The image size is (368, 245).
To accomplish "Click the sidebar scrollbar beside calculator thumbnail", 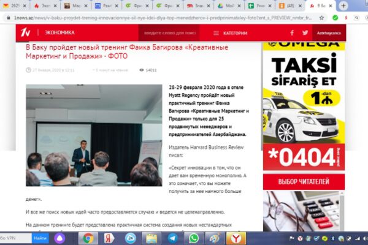I will 342,211.
